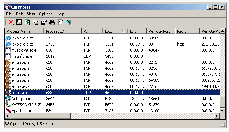Click the Loc... local port column header
Viewport: 229px width, 132px height.
point(115,31)
